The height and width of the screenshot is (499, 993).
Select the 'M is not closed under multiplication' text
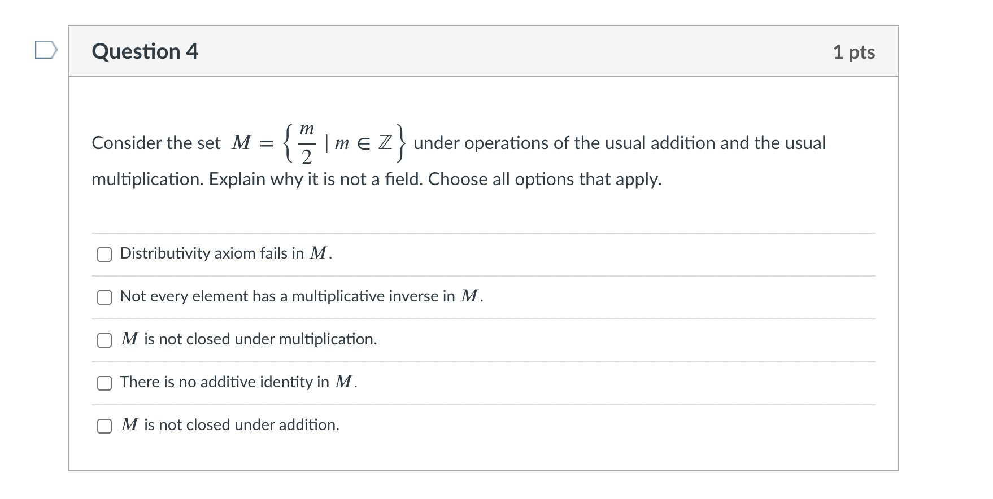point(249,339)
